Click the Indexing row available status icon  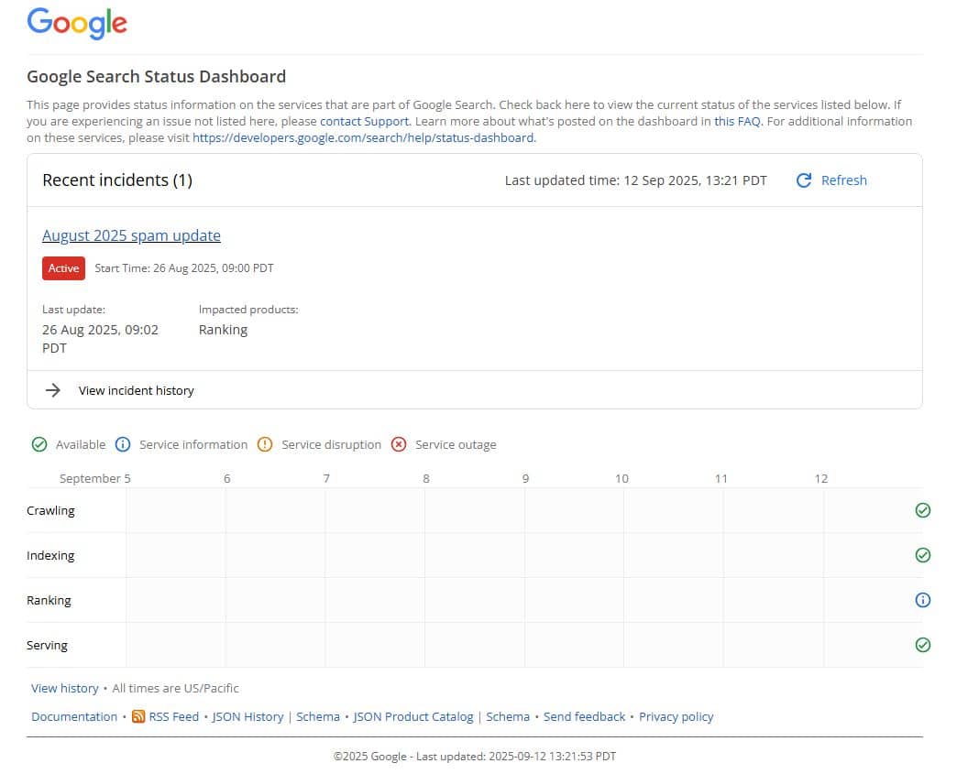pos(923,555)
